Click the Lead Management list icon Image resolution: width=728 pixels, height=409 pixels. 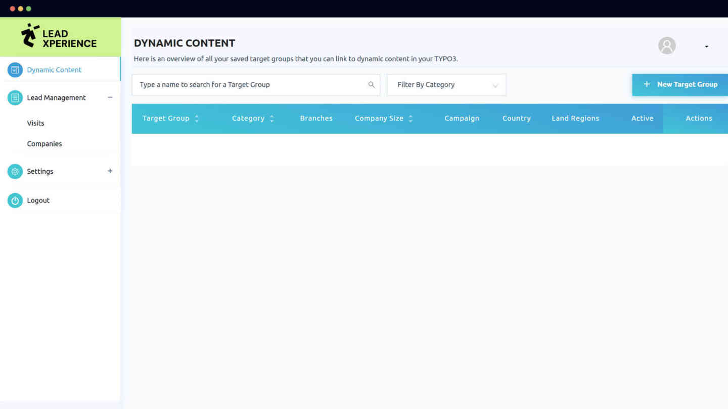click(x=15, y=97)
